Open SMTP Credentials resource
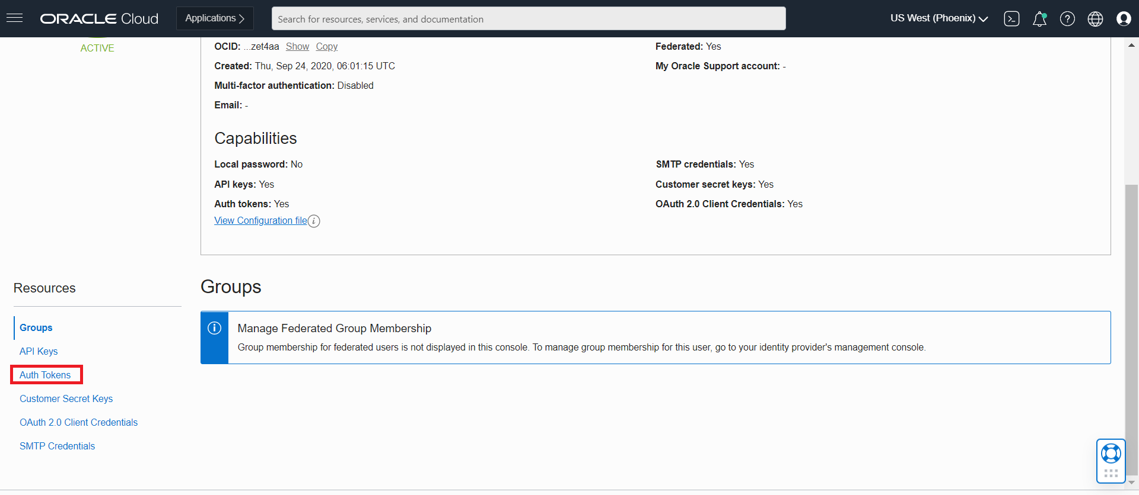Viewport: 1139px width, 495px height. (57, 446)
